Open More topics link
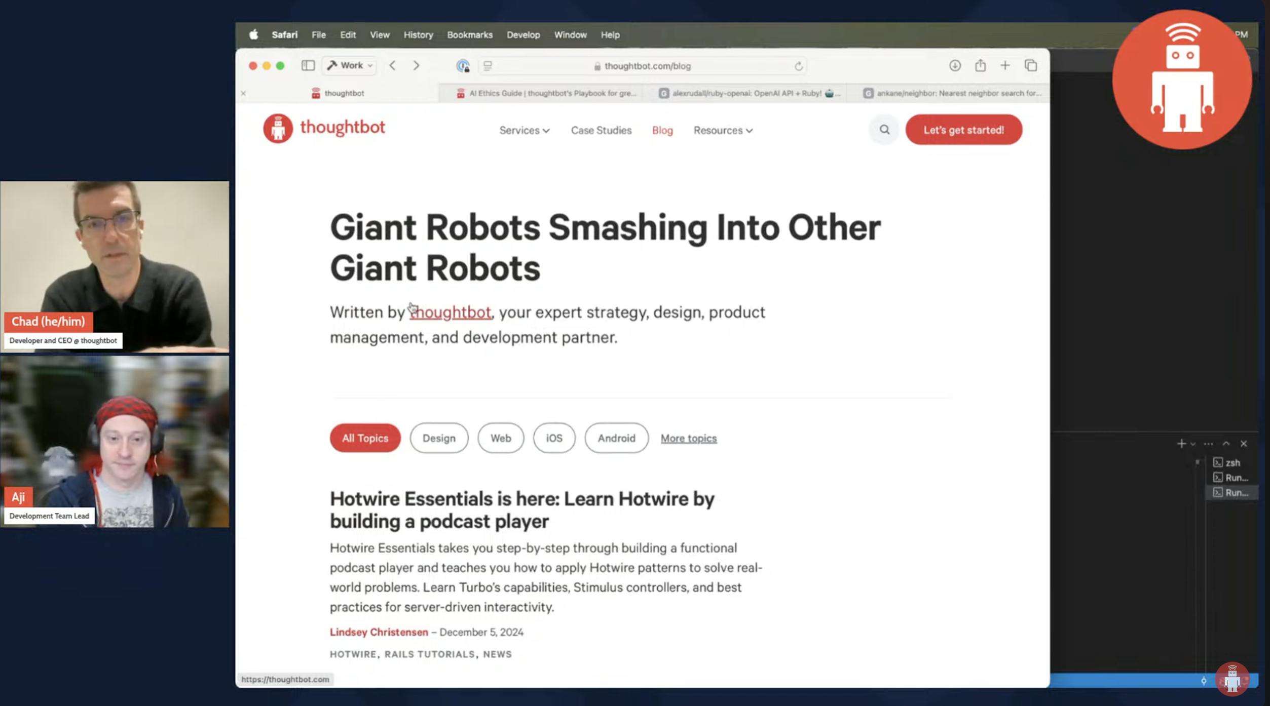 (688, 438)
